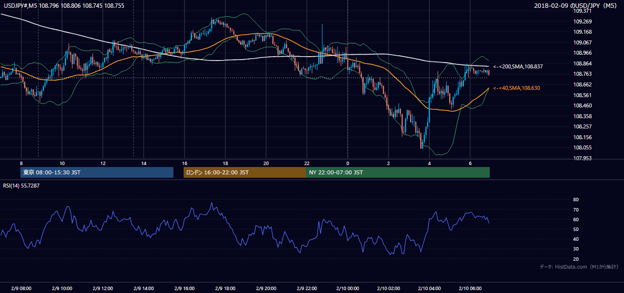Click price level 108.864 on the axis
The width and height of the screenshot is (624, 293).
tap(582, 63)
